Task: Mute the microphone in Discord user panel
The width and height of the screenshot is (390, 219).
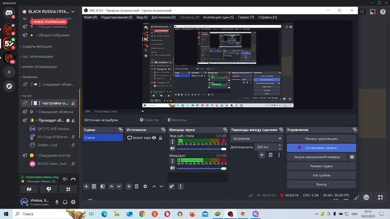Action: click(x=57, y=202)
